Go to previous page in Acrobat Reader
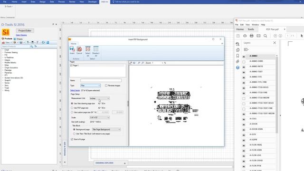The width and height of the screenshot is (304, 171). click(275, 36)
